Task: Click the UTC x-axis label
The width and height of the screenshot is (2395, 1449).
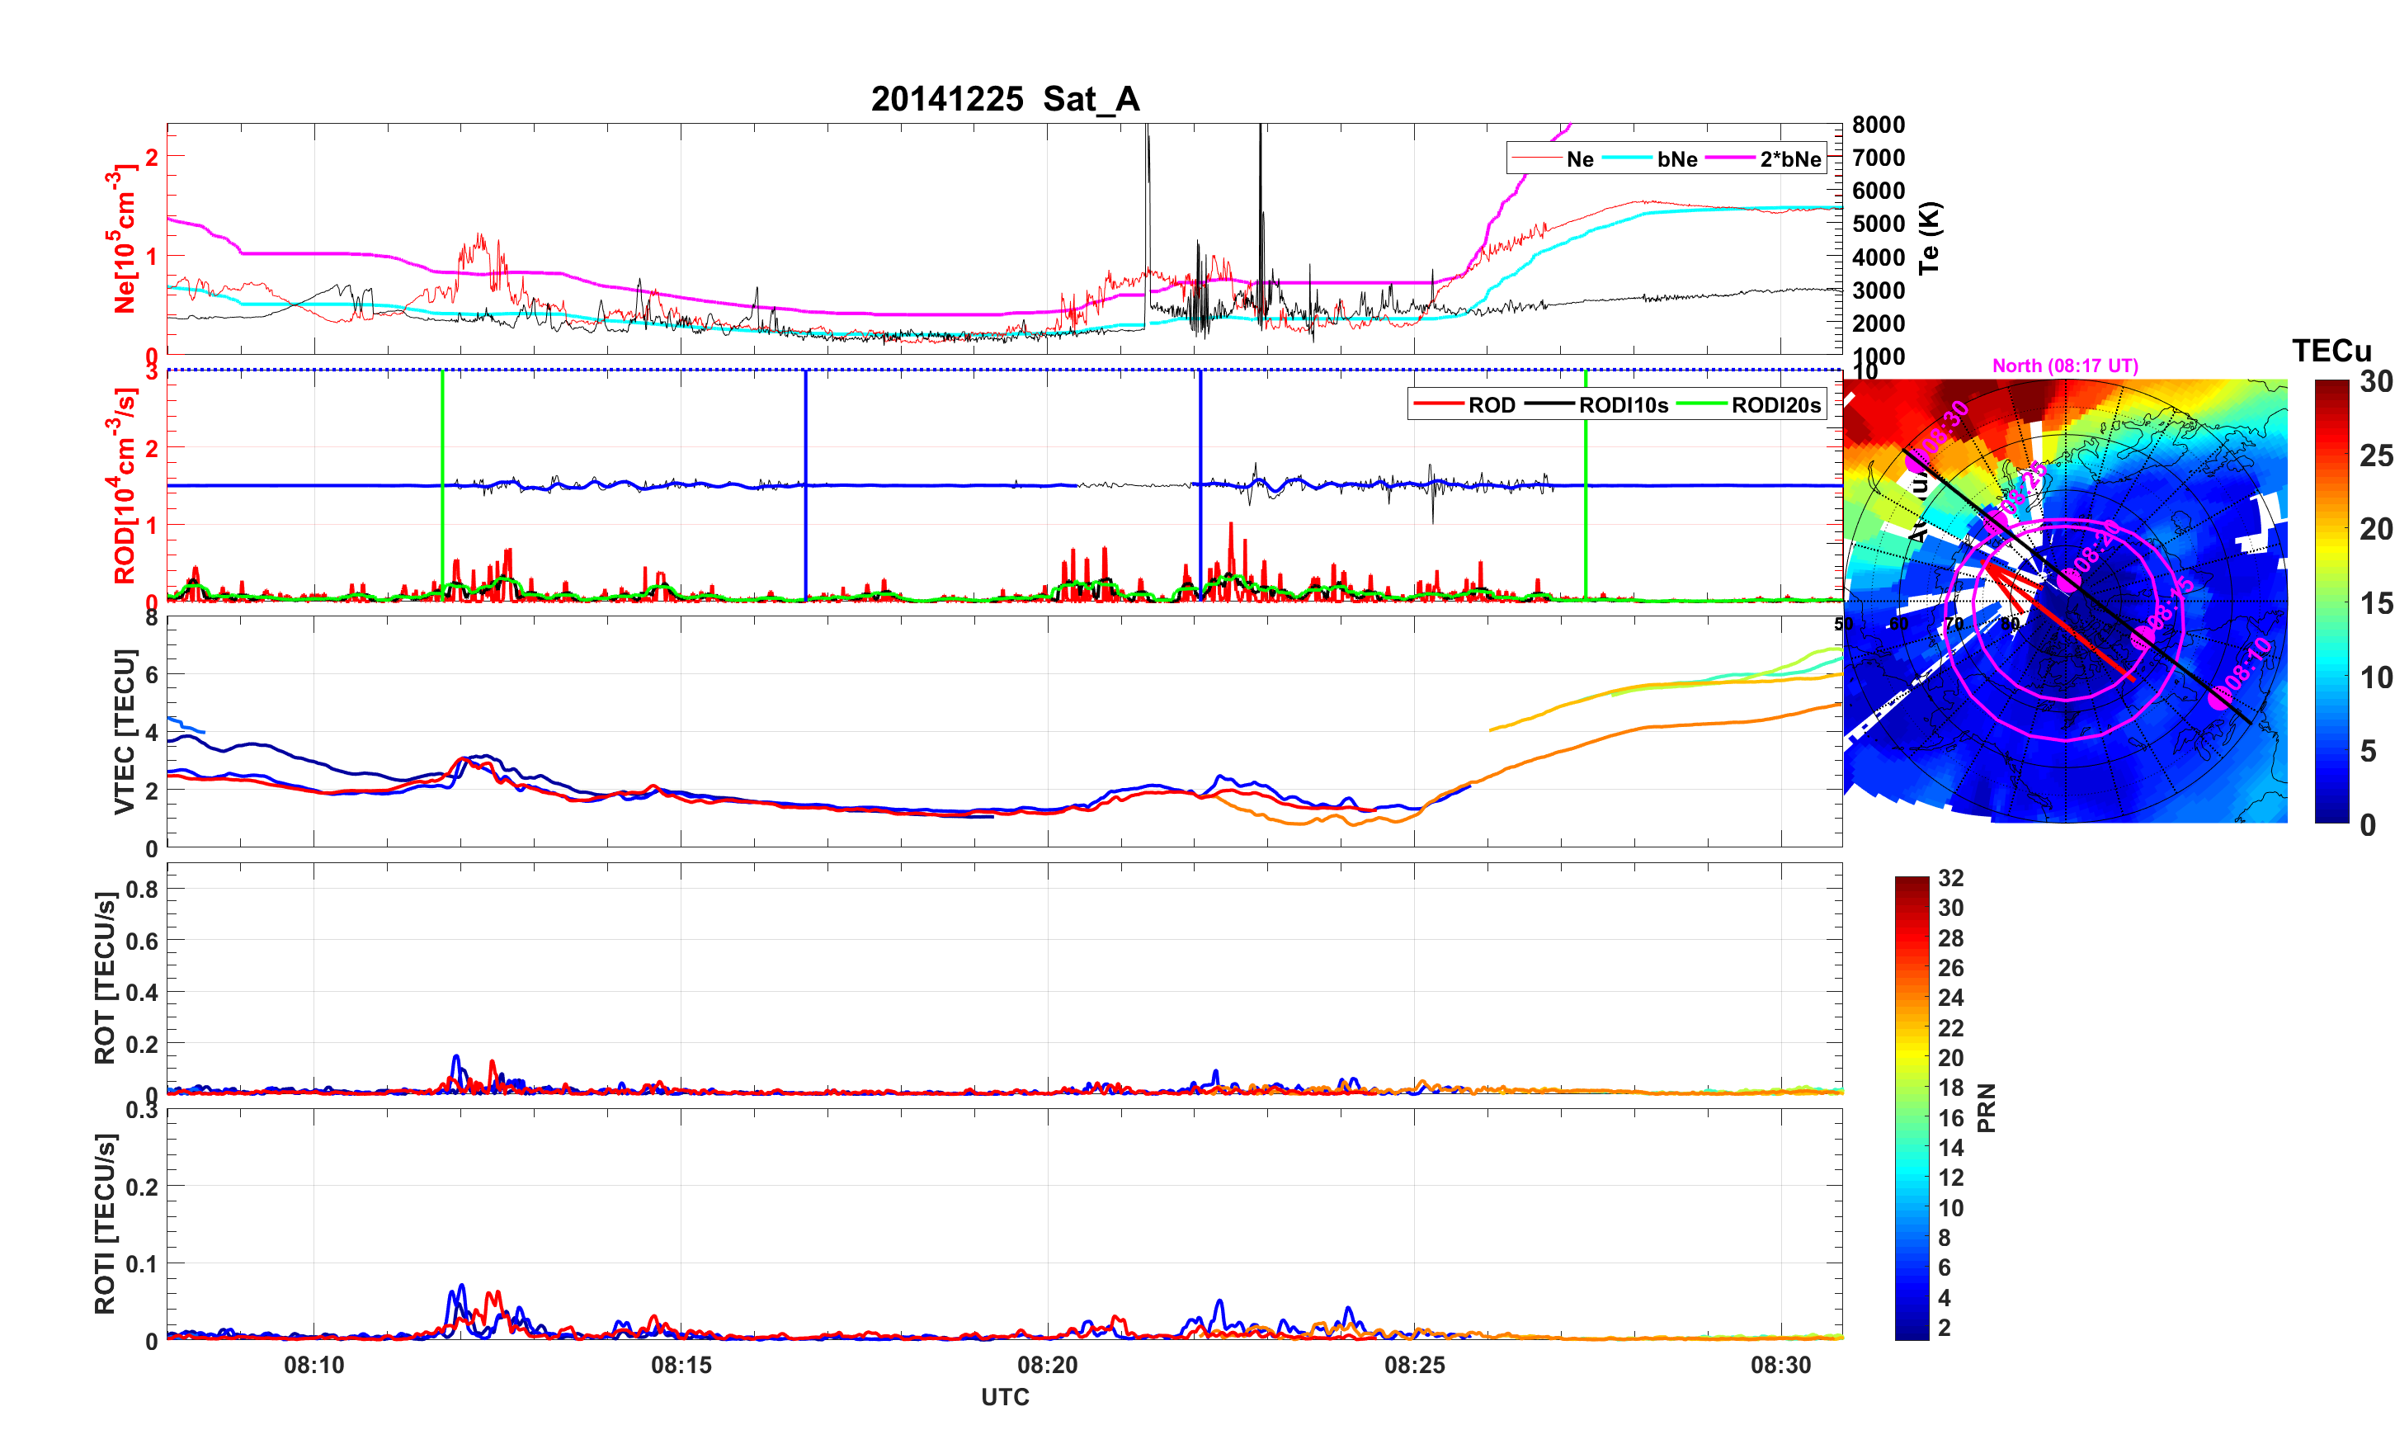Action: tap(1004, 1396)
